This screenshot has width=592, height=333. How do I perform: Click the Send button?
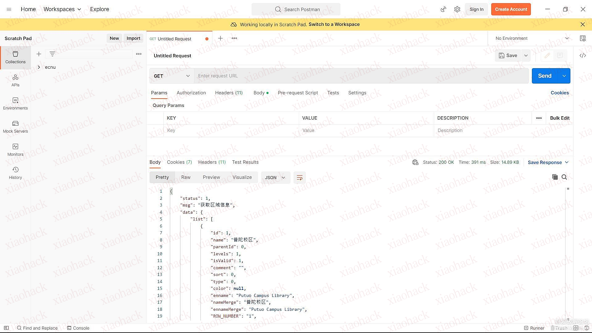coord(545,76)
